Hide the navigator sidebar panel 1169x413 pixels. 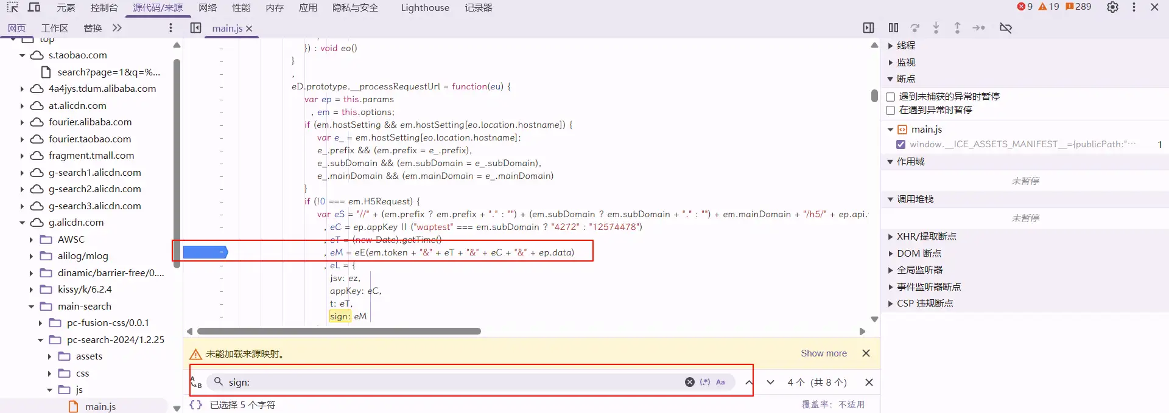(x=195, y=28)
